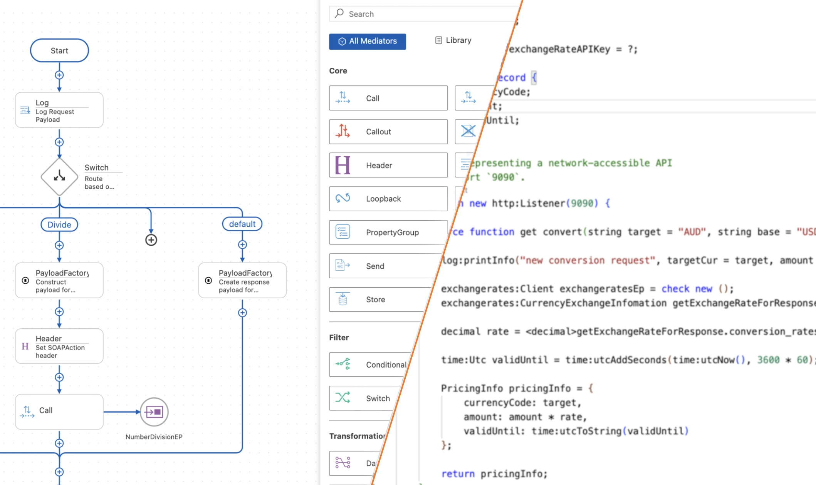Open the NumberDivisionEP endpoint circle

(154, 412)
